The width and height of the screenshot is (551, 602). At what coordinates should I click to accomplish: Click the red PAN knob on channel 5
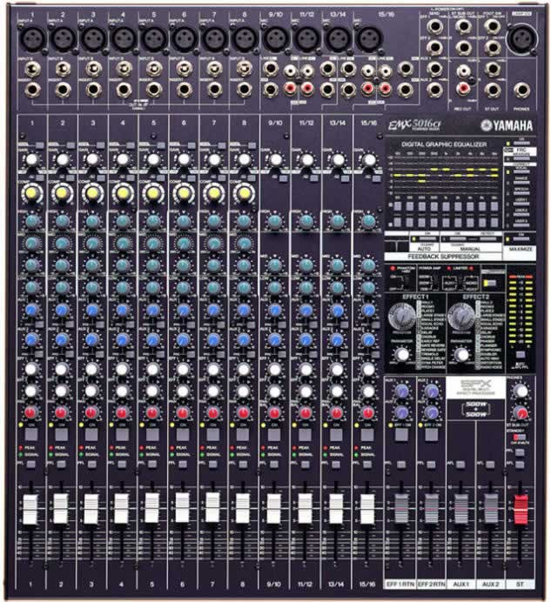click(x=152, y=411)
